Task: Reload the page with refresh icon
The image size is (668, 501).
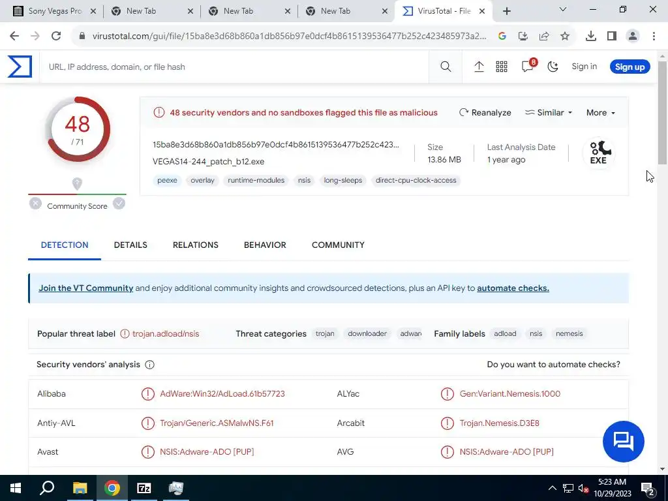Action: [x=56, y=37]
